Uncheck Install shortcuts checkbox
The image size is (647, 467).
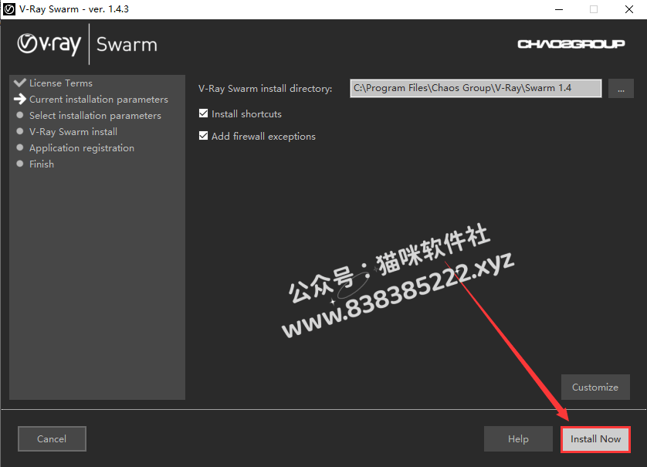203,113
